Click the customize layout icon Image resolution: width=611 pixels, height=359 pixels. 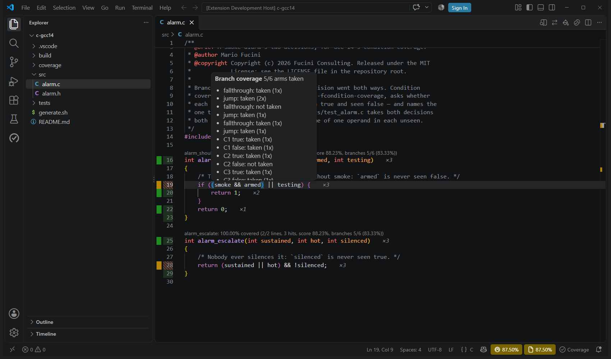[x=518, y=8]
